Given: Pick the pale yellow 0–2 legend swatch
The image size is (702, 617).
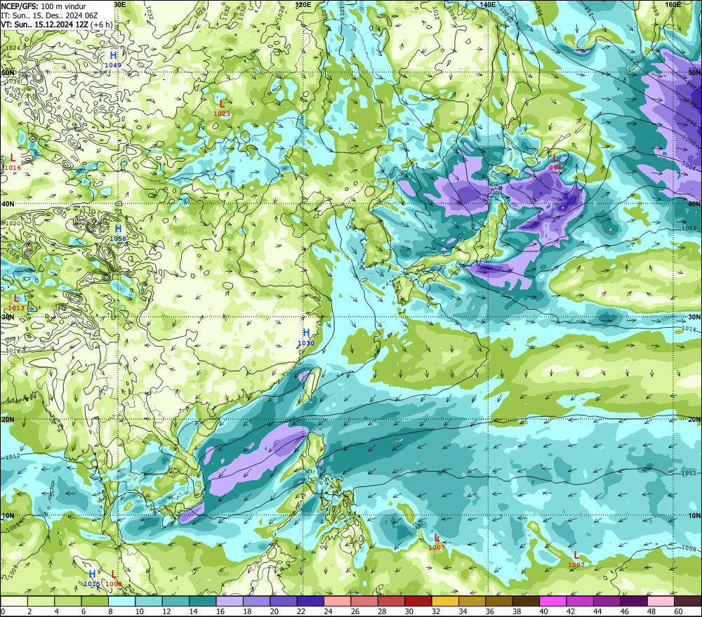Looking at the screenshot, I should click(14, 602).
